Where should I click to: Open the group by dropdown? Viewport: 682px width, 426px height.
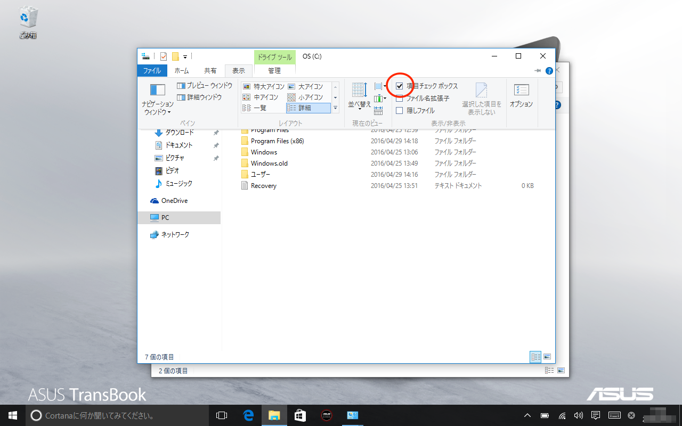(380, 86)
